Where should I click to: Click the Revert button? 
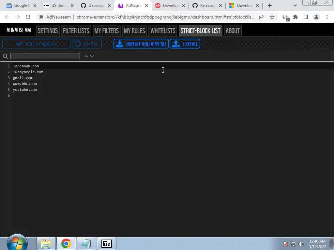coord(87,44)
